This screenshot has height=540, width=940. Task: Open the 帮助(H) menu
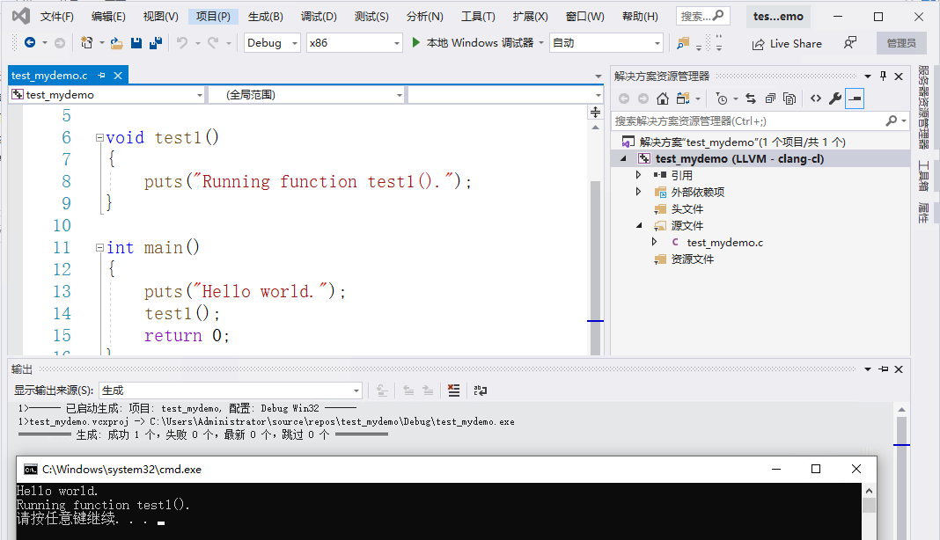coord(640,16)
